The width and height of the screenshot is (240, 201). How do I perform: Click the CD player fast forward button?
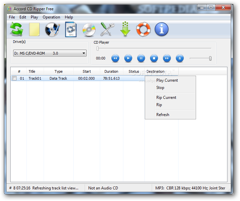(167, 58)
